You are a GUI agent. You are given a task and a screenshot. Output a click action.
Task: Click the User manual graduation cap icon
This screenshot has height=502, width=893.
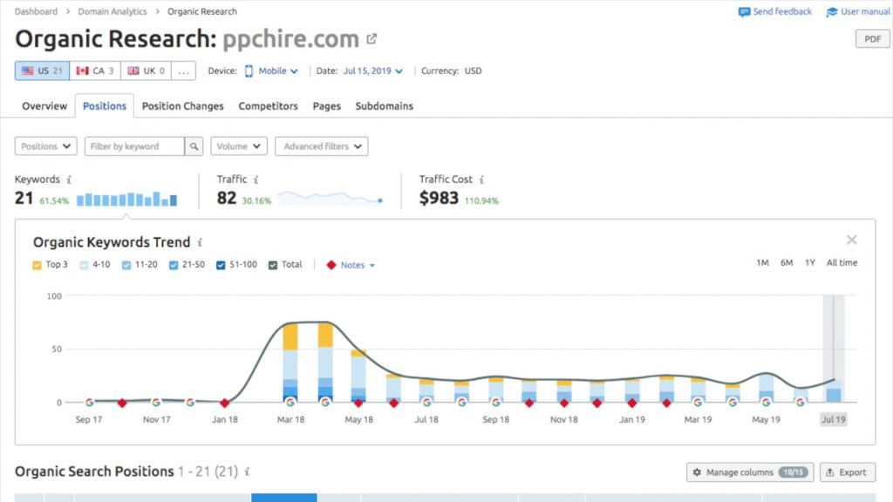[831, 12]
